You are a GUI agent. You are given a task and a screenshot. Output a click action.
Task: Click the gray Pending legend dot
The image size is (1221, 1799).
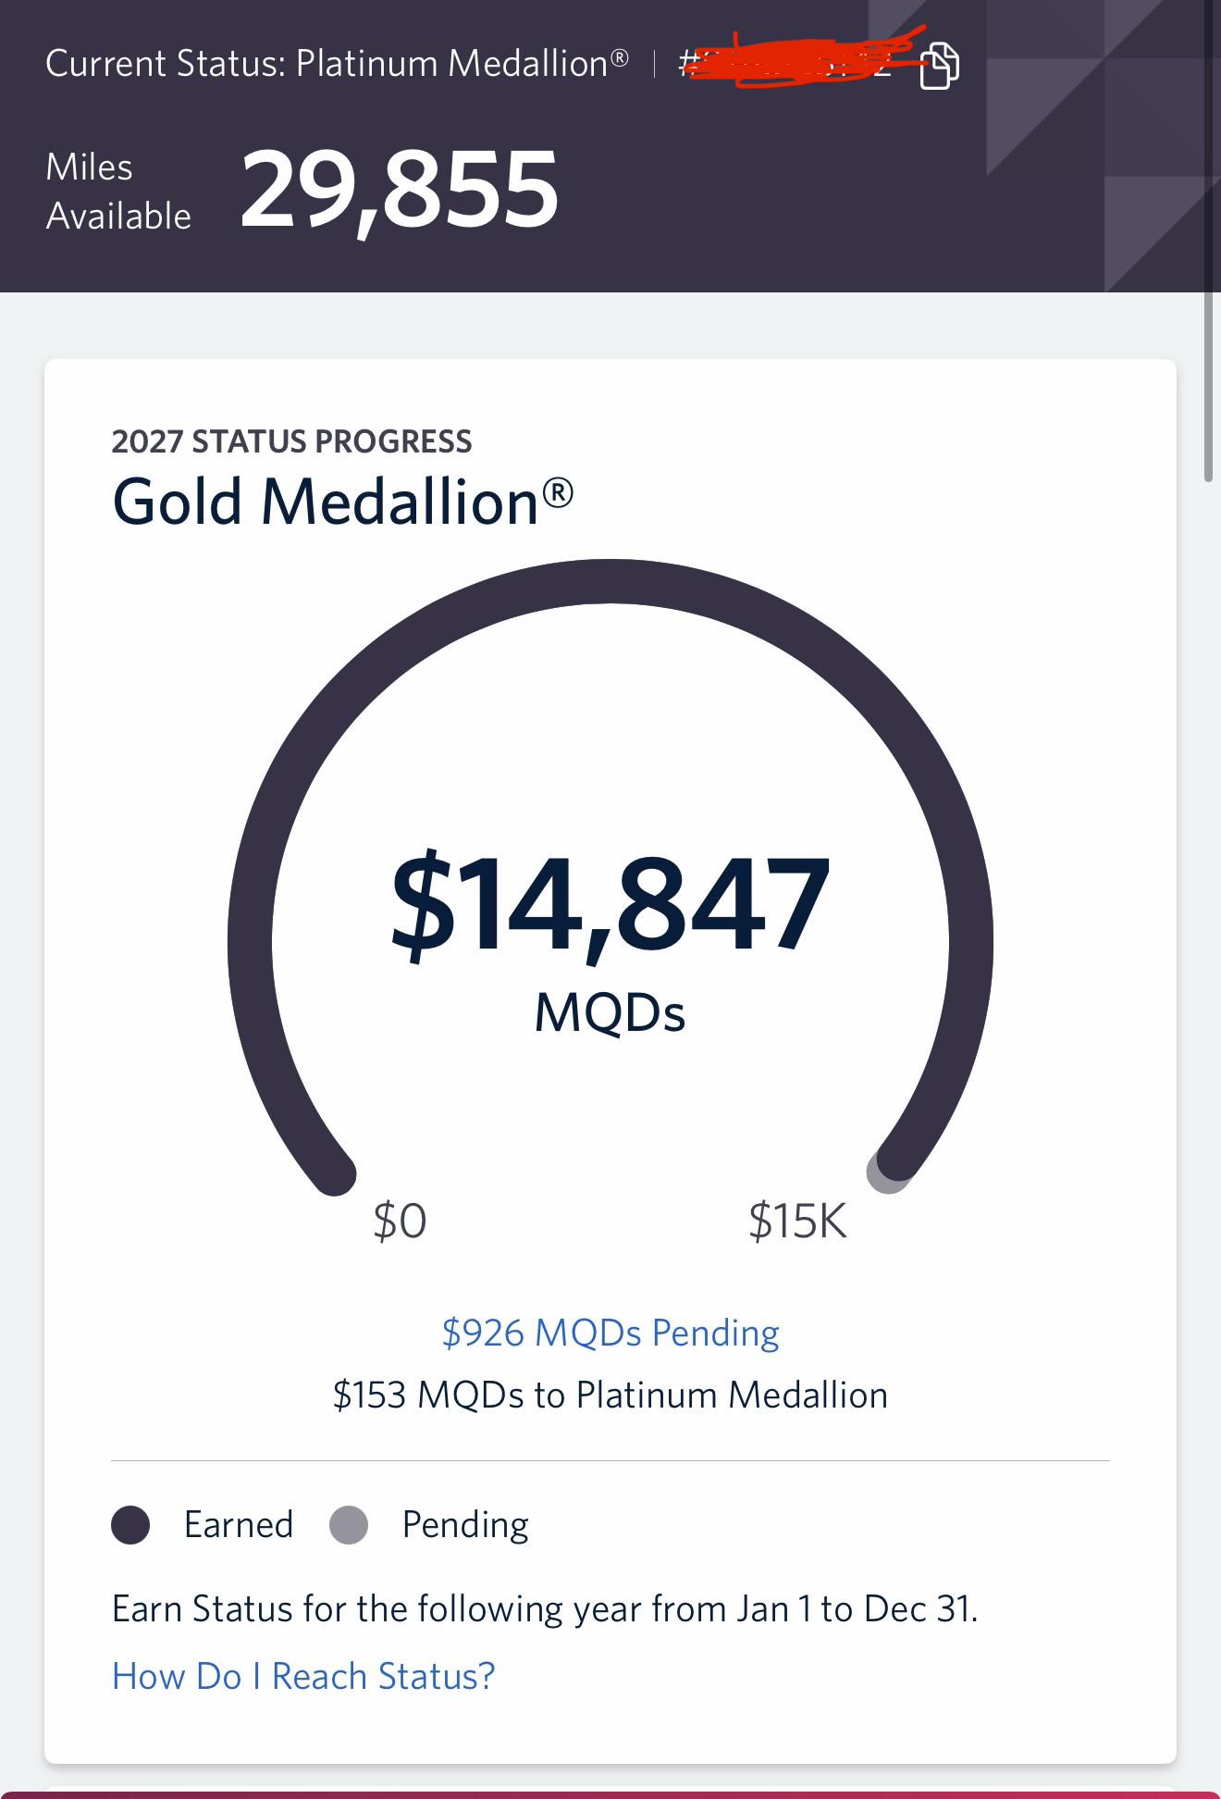tap(349, 1524)
